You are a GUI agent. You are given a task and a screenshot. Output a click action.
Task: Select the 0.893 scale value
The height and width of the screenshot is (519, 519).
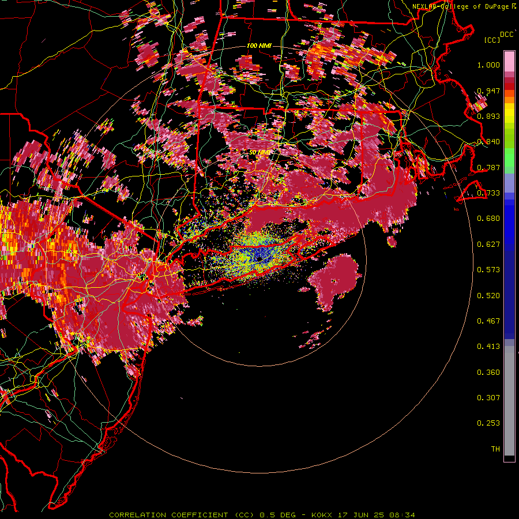click(x=488, y=116)
